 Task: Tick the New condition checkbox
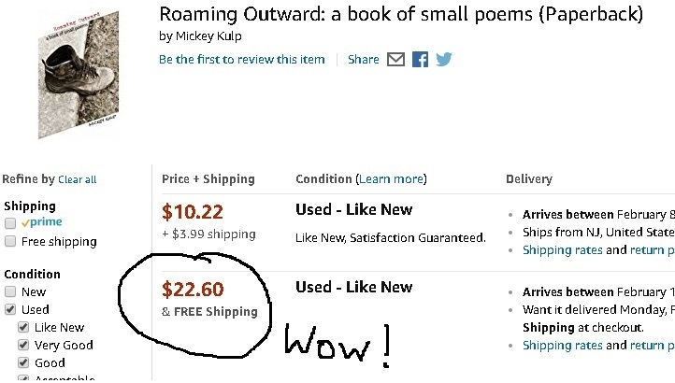[x=10, y=292]
